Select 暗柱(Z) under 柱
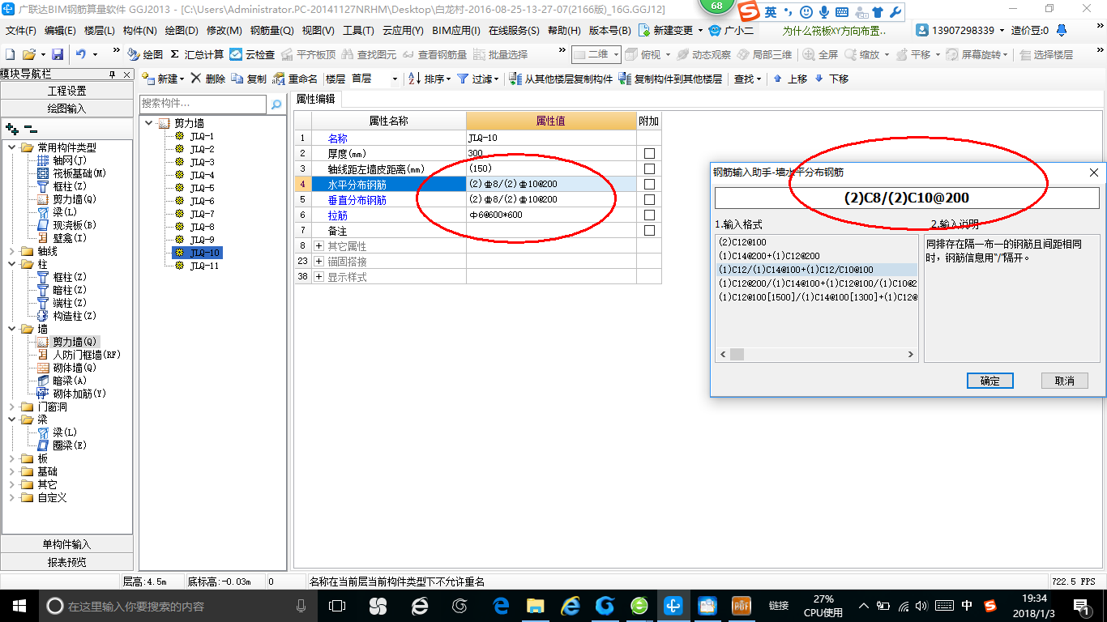This screenshot has width=1107, height=622. point(62,290)
